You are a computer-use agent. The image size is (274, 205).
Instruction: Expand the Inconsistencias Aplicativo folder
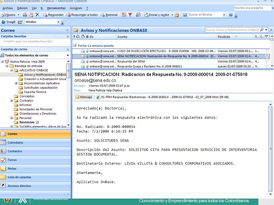16,83
